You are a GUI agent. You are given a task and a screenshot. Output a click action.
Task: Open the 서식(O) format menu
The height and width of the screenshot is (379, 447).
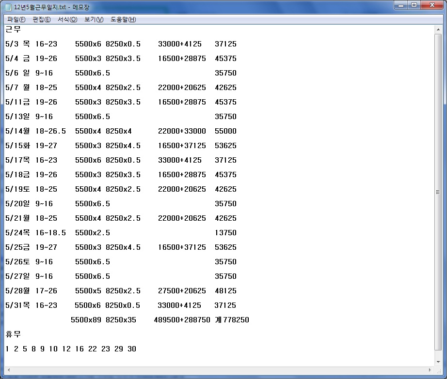pyautogui.click(x=67, y=19)
